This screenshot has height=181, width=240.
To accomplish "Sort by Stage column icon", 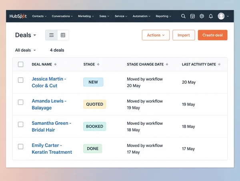I will coord(98,64).
